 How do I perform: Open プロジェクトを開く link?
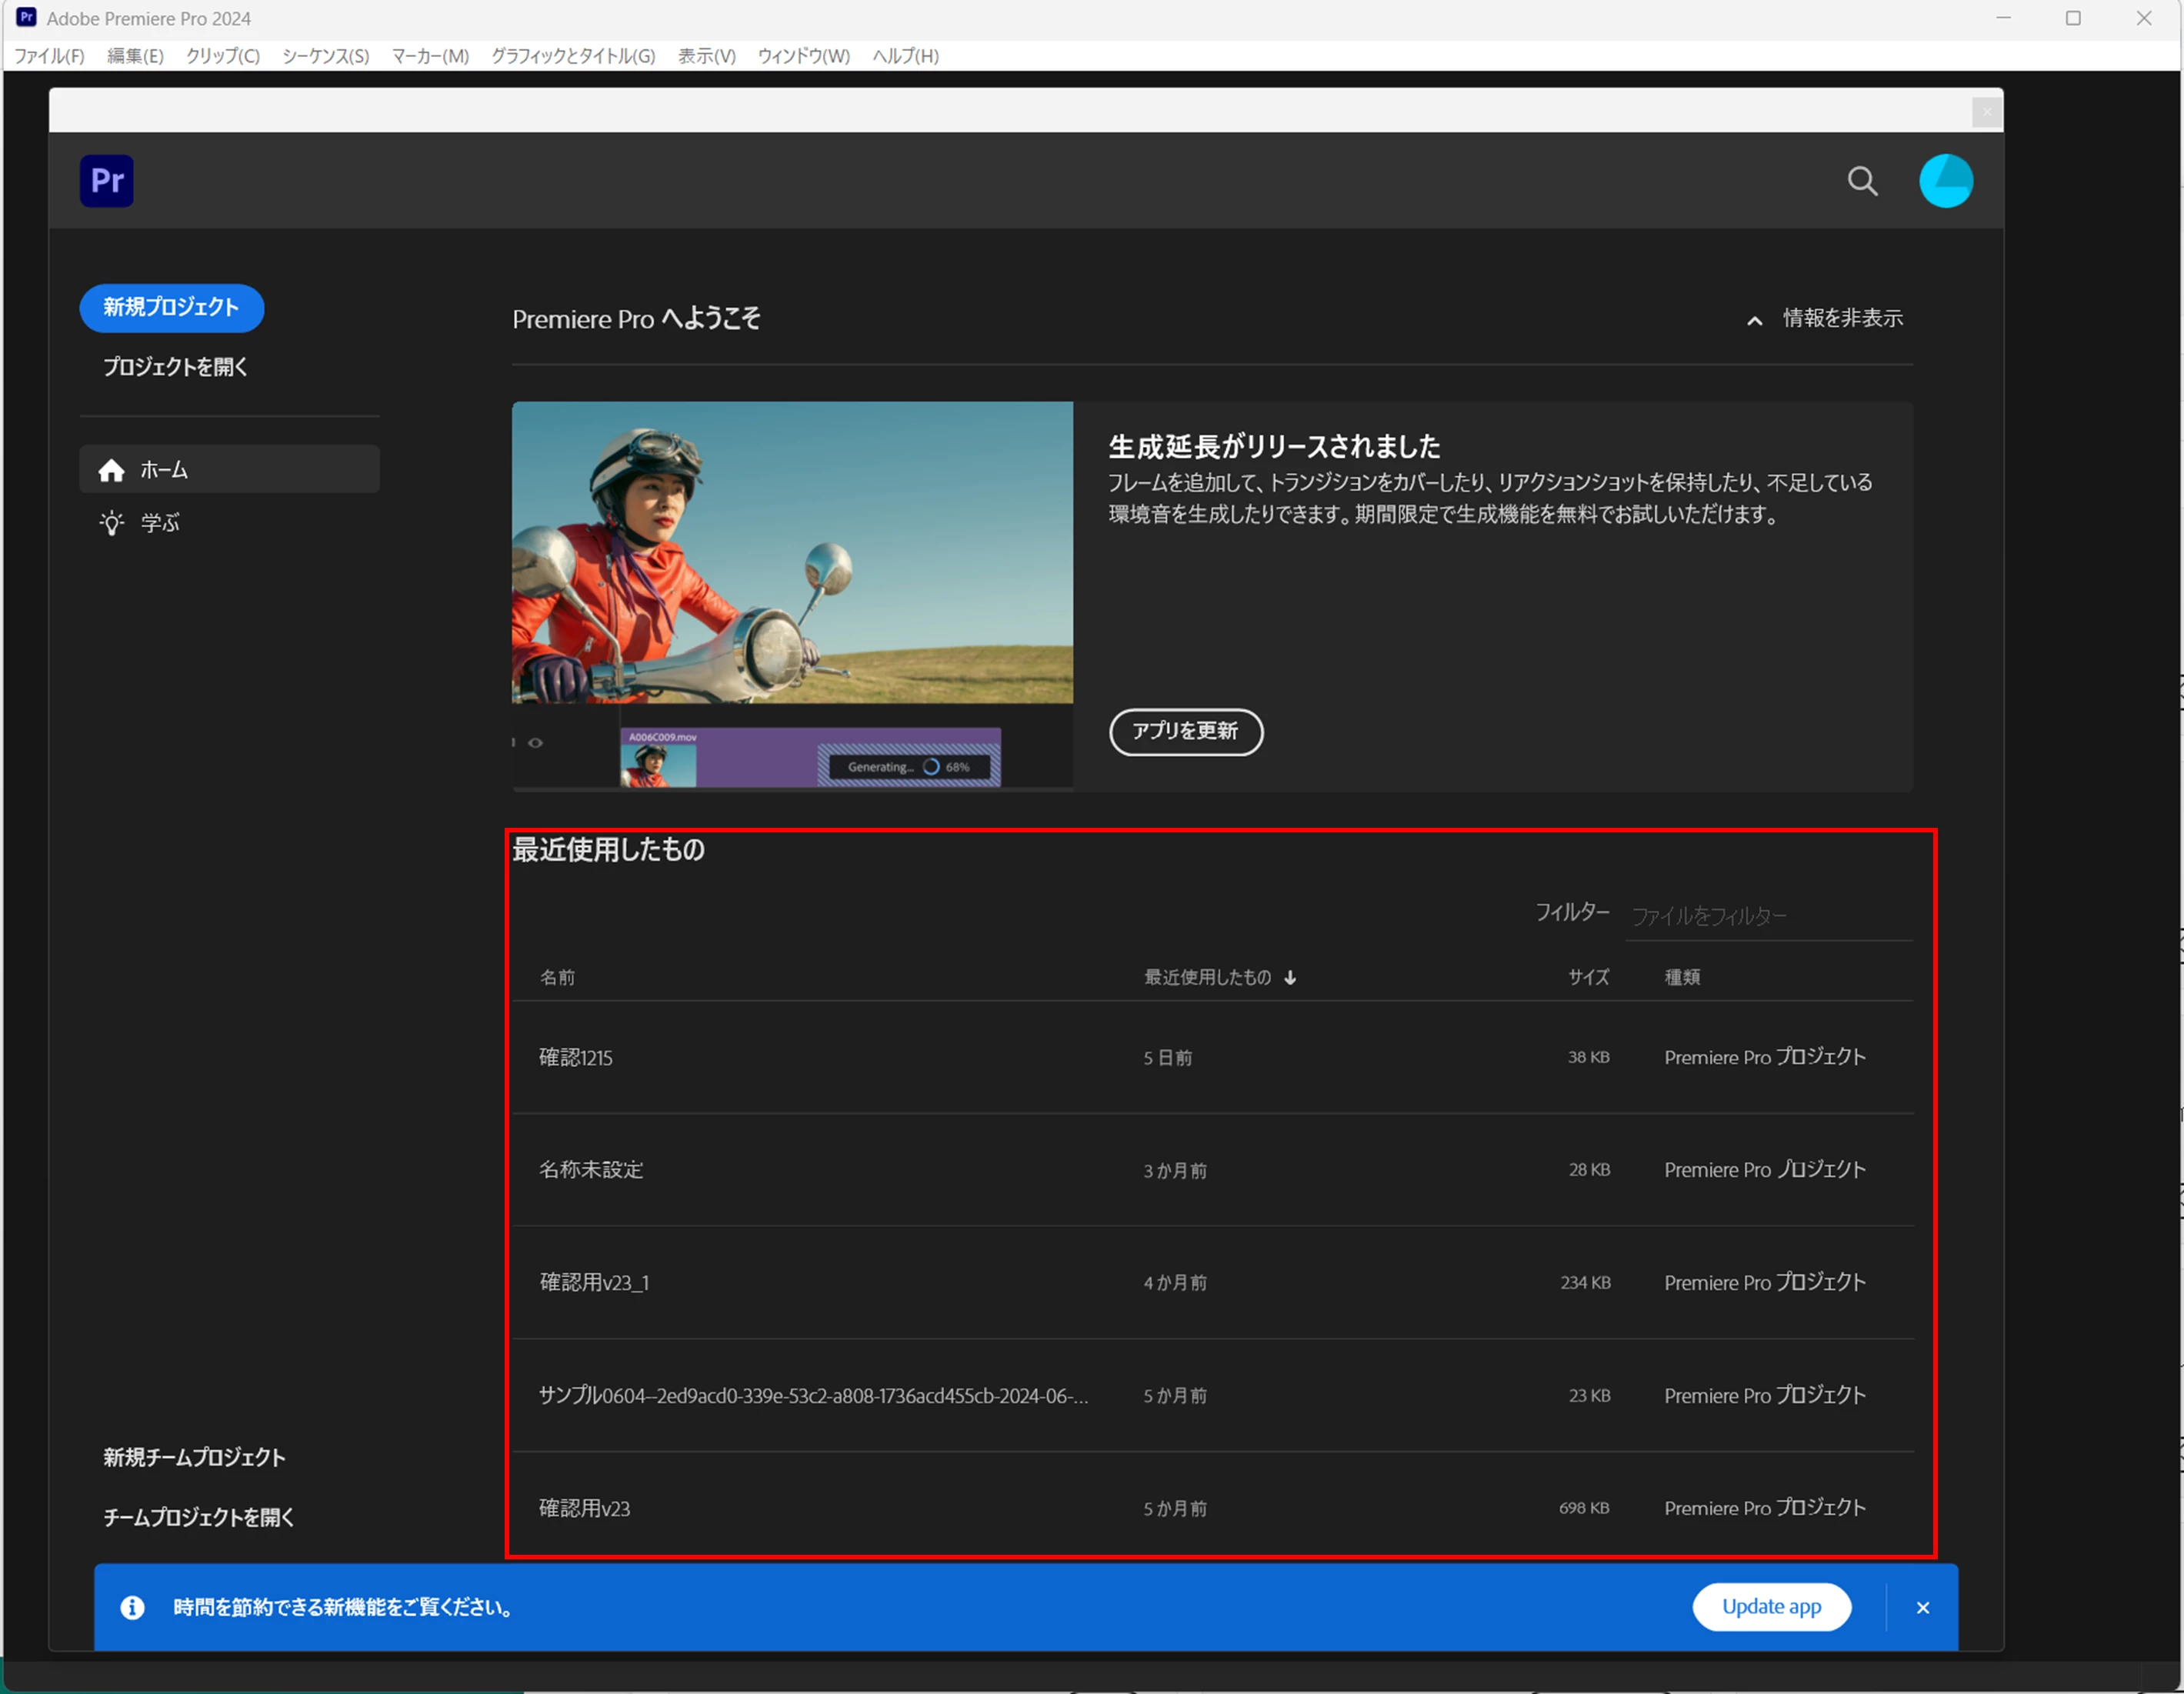click(176, 367)
